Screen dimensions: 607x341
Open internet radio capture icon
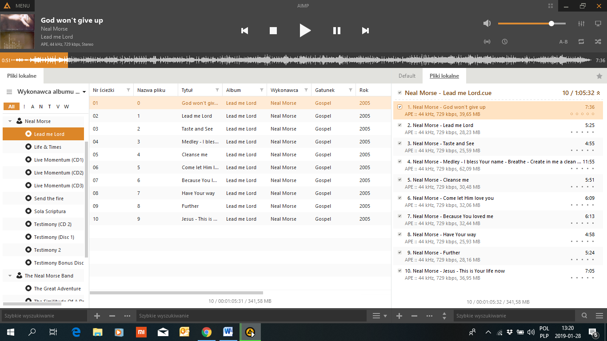pyautogui.click(x=487, y=42)
